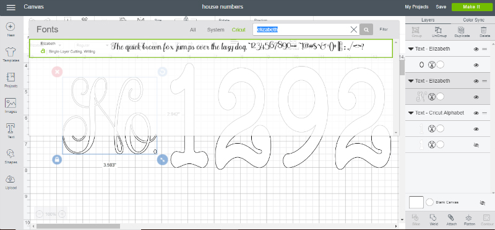Click the horizontal canvas scrollbar thumb
The width and height of the screenshot is (495, 230).
tap(78, 226)
